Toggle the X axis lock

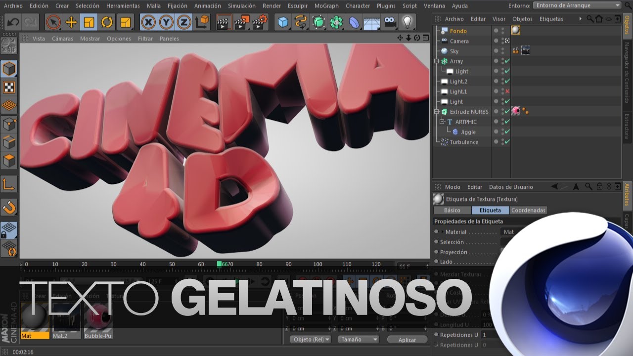(148, 22)
